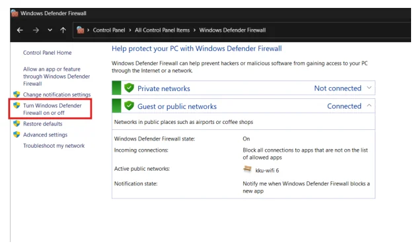Click green check shield for Private networks

(129, 88)
